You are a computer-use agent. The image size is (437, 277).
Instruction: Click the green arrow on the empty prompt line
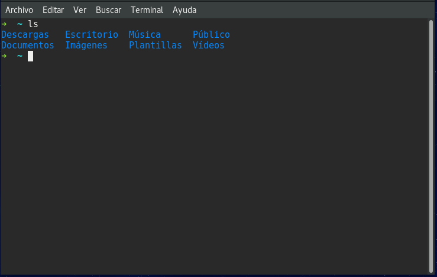coord(4,56)
